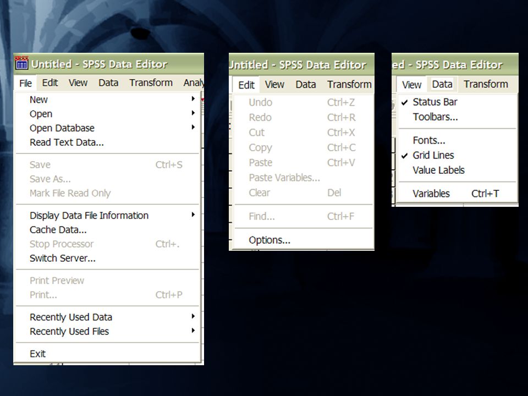
Task: Click the greyed Save As entry
Action: point(108,179)
